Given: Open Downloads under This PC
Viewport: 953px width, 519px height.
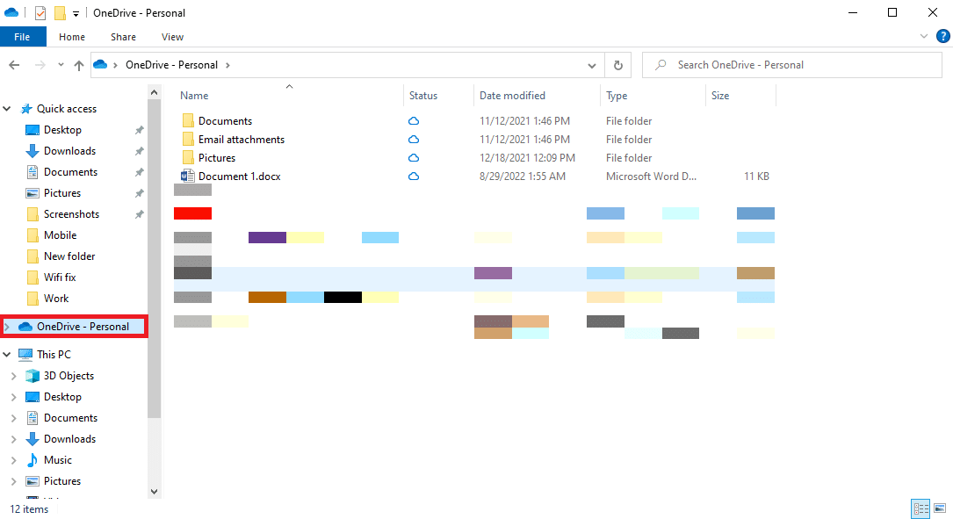Looking at the screenshot, I should coord(69,439).
